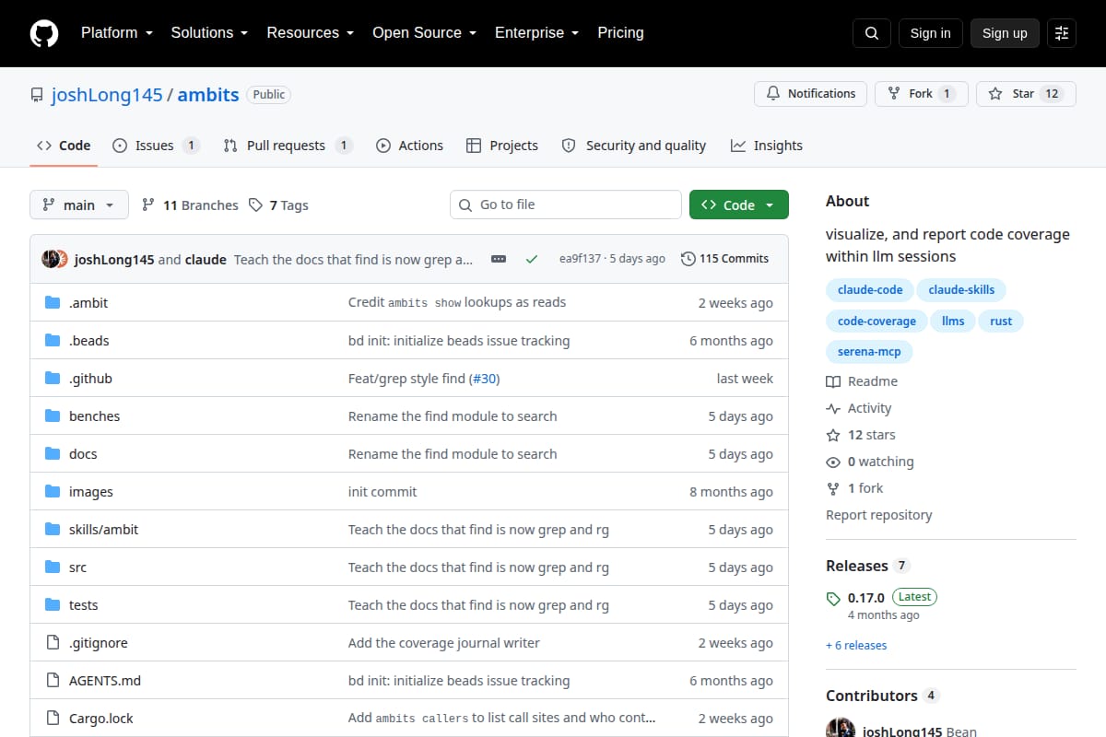Fork the ambits repository
Screen dimensions: 1106x737
point(921,94)
